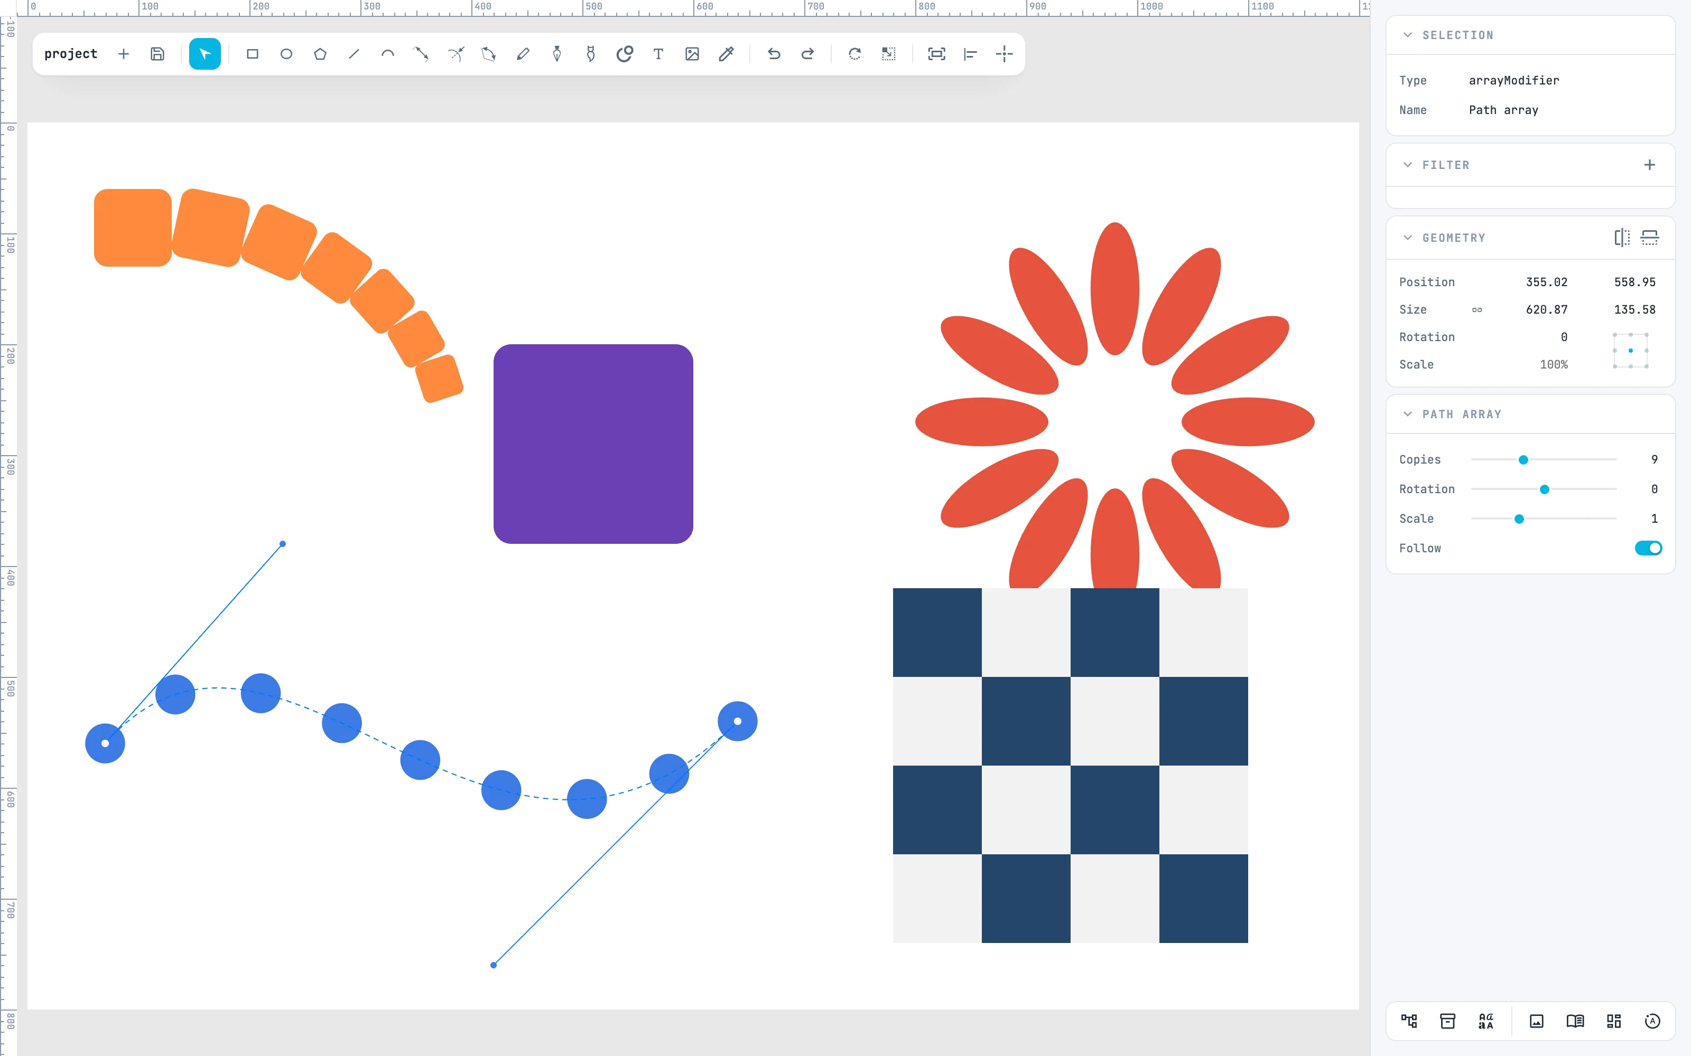Screen dimensions: 1691x1056
Task: Collapse the Path Array section
Action: click(x=1408, y=414)
